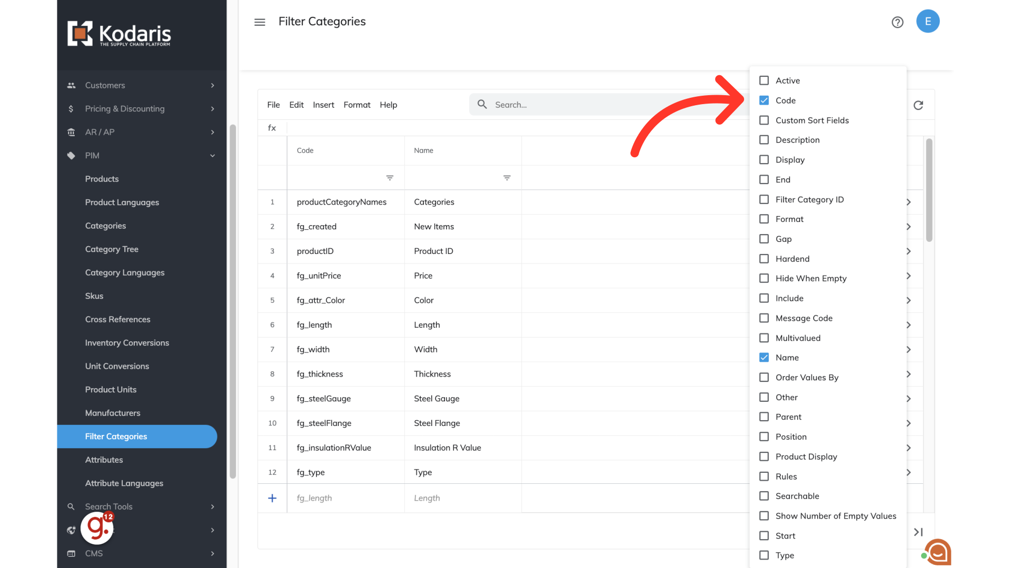
Task: Click the user avatar E
Action: pyautogui.click(x=928, y=22)
